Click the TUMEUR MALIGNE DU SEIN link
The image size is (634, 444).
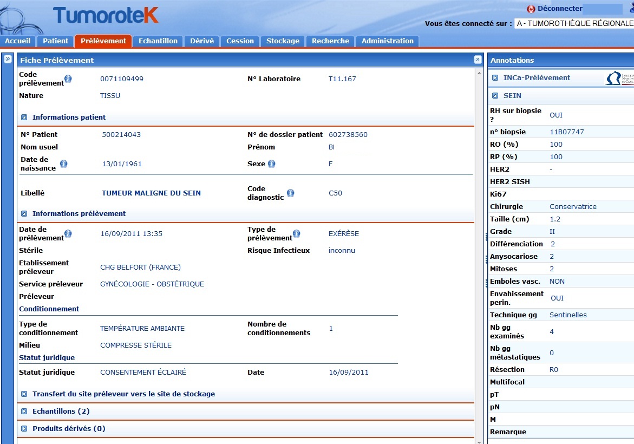[152, 193]
